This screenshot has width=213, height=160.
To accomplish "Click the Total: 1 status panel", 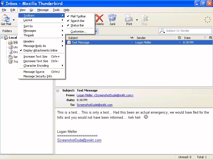I will click(x=202, y=157).
